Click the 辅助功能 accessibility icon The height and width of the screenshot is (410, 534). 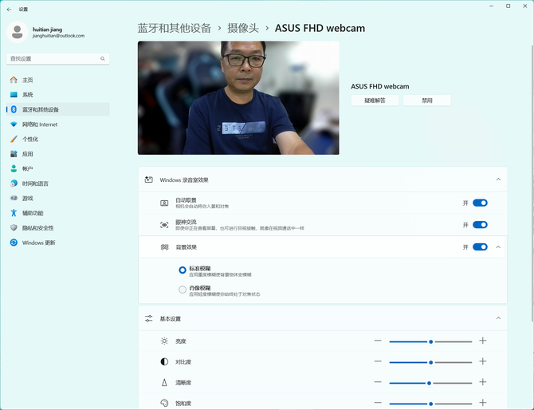[14, 213]
